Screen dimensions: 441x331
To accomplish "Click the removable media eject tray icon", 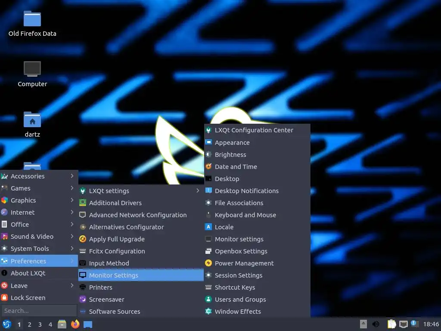I will pos(363,324).
